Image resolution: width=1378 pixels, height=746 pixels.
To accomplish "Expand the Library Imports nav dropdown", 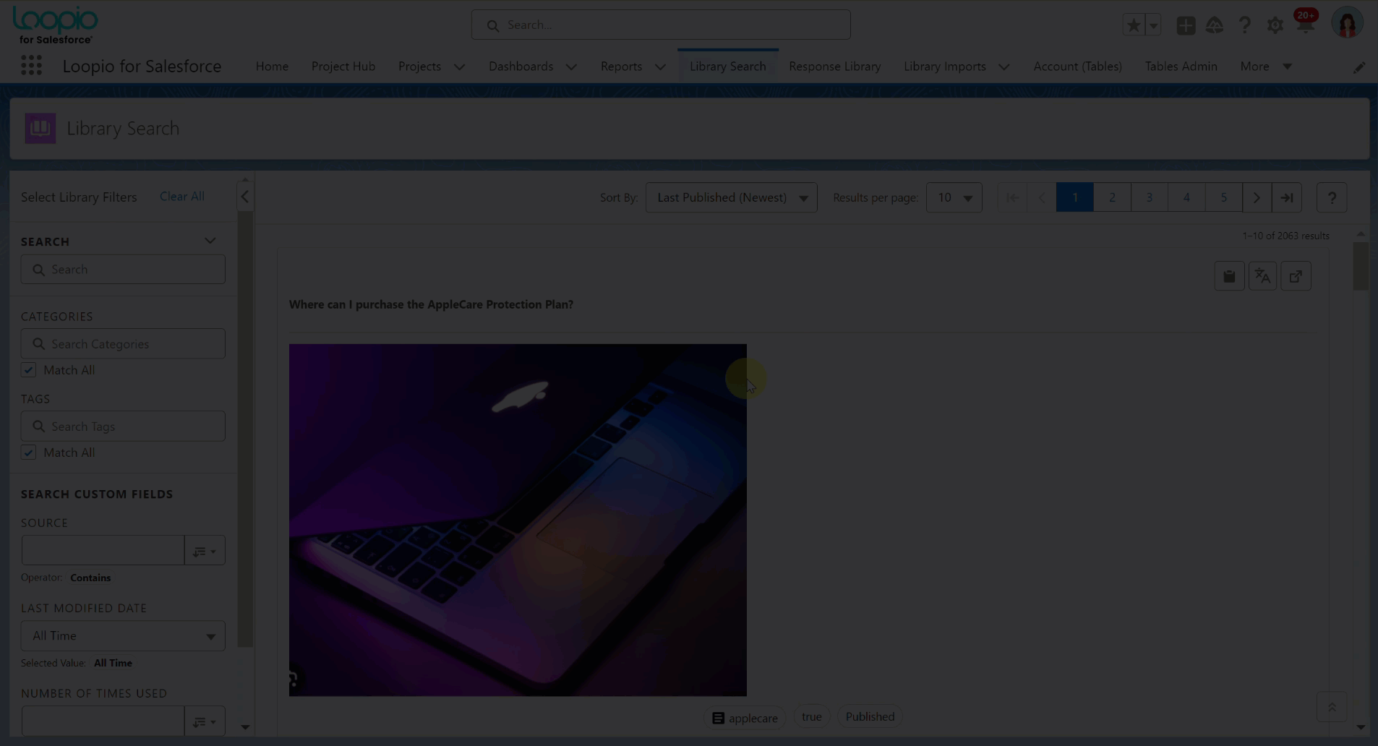I will (1004, 67).
